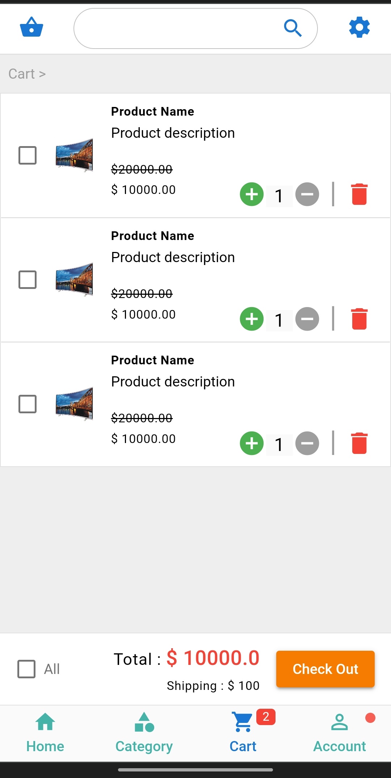The height and width of the screenshot is (778, 391).
Task: Delete the second product from cart
Action: (359, 319)
